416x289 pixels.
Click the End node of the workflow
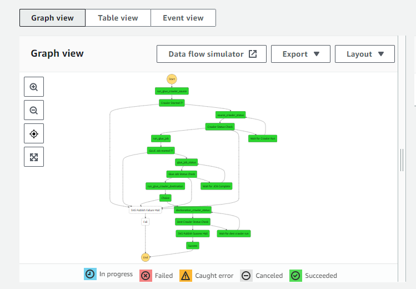click(146, 257)
